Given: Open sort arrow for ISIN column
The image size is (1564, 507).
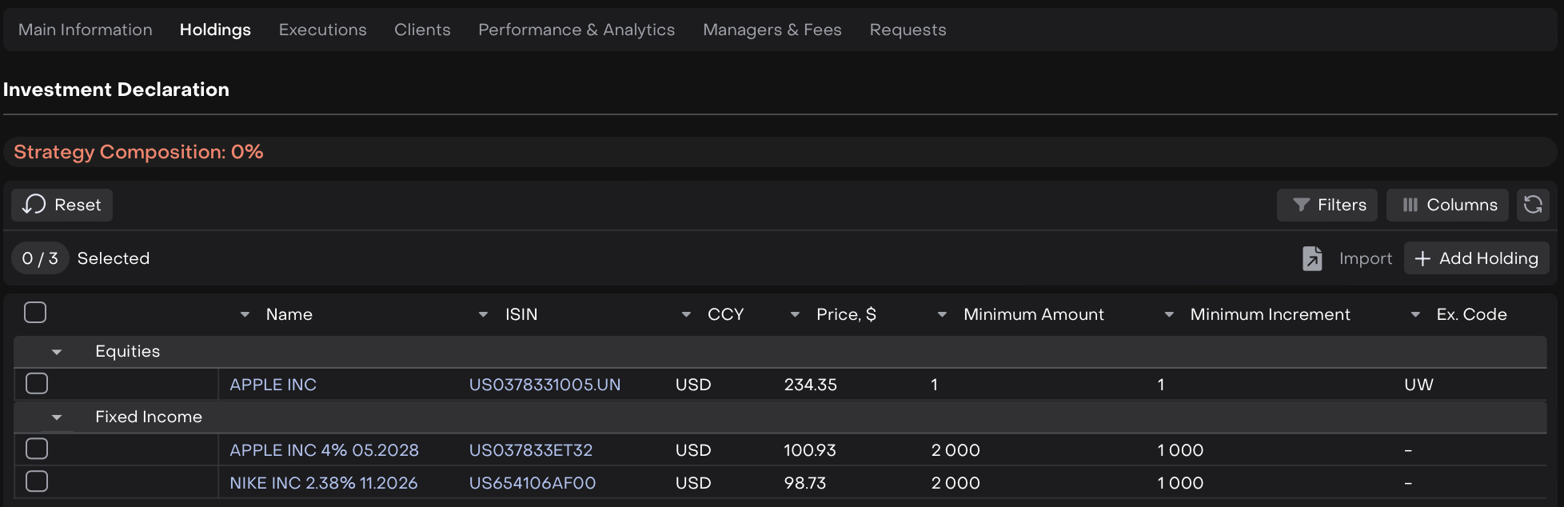Looking at the screenshot, I should 483,315.
